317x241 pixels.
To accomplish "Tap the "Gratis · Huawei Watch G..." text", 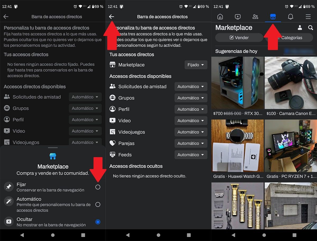I will pyautogui.click(x=239, y=176).
